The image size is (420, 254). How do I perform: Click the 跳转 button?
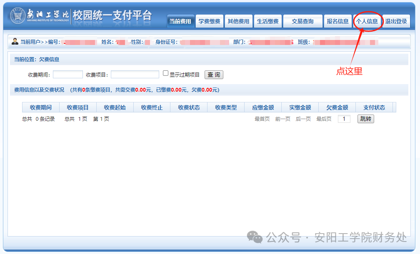coord(366,119)
